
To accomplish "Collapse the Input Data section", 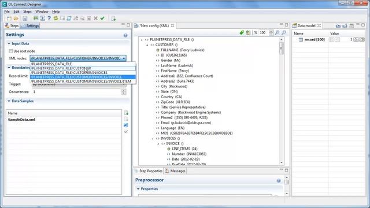I will pos(9,44).
